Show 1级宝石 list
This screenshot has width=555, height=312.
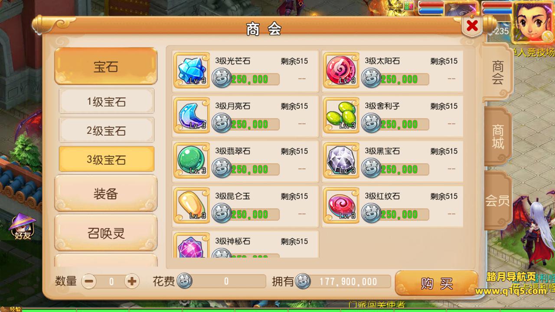click(106, 101)
